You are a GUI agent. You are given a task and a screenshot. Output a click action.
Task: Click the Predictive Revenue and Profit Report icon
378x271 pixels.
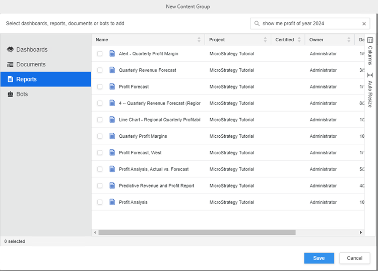[112, 186]
